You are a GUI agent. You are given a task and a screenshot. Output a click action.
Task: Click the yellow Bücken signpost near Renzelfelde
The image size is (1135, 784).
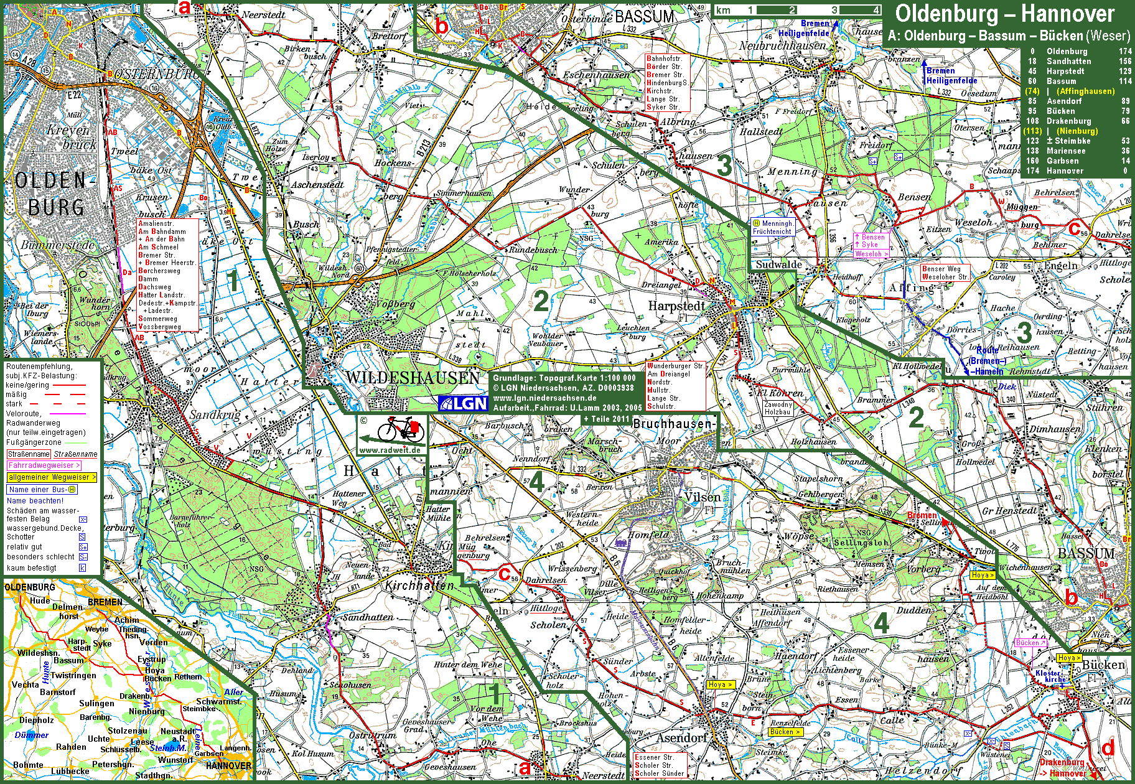(x=785, y=732)
